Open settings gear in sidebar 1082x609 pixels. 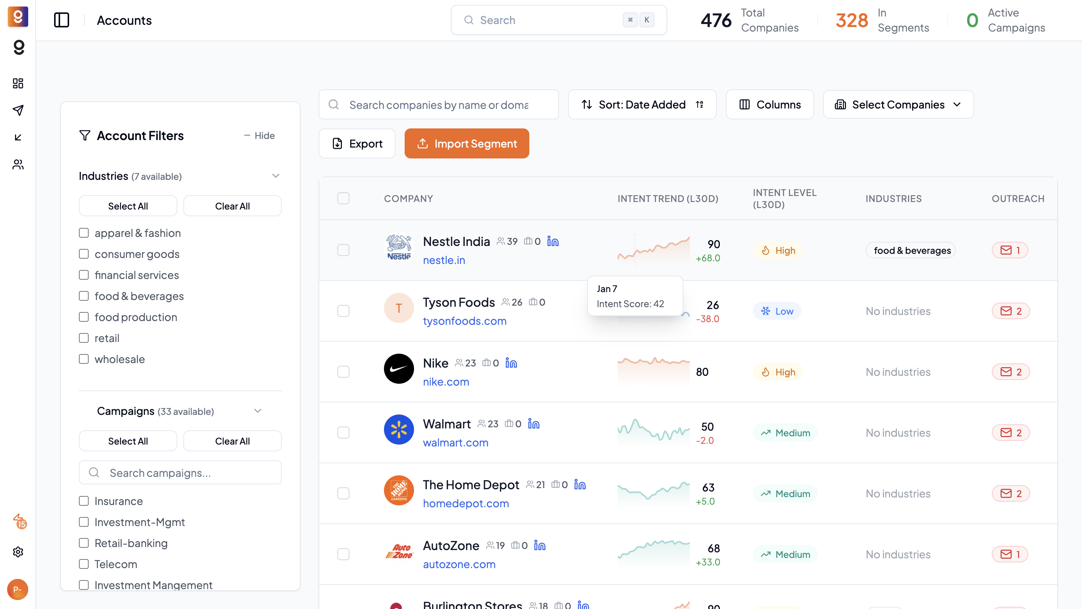(18, 552)
